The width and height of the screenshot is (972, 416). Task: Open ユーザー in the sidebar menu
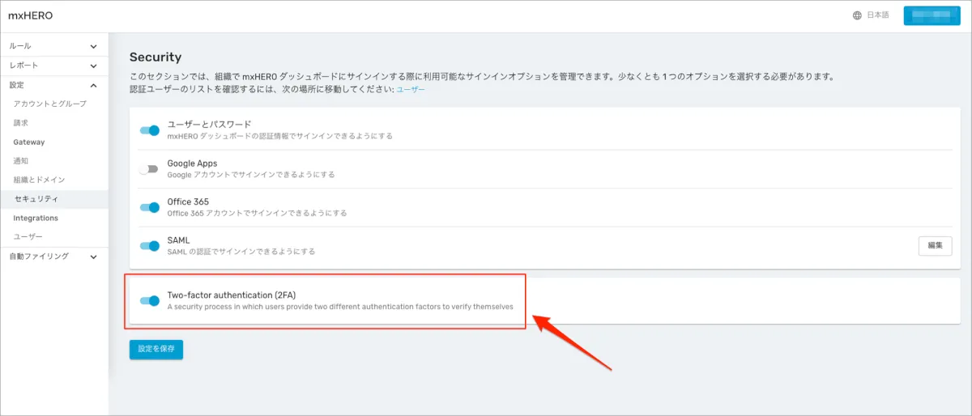pos(28,237)
